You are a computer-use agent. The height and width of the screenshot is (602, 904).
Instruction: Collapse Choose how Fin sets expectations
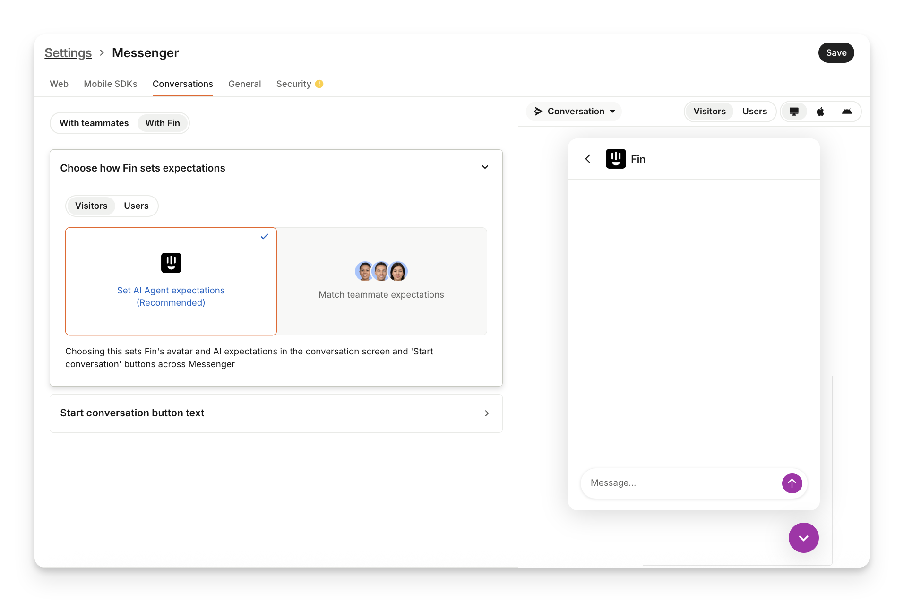[x=485, y=167]
